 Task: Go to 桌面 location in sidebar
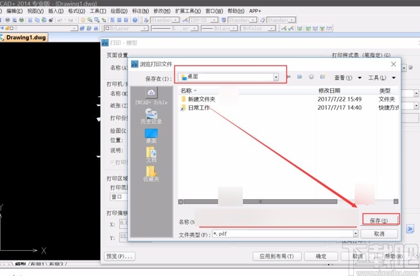tap(151, 136)
